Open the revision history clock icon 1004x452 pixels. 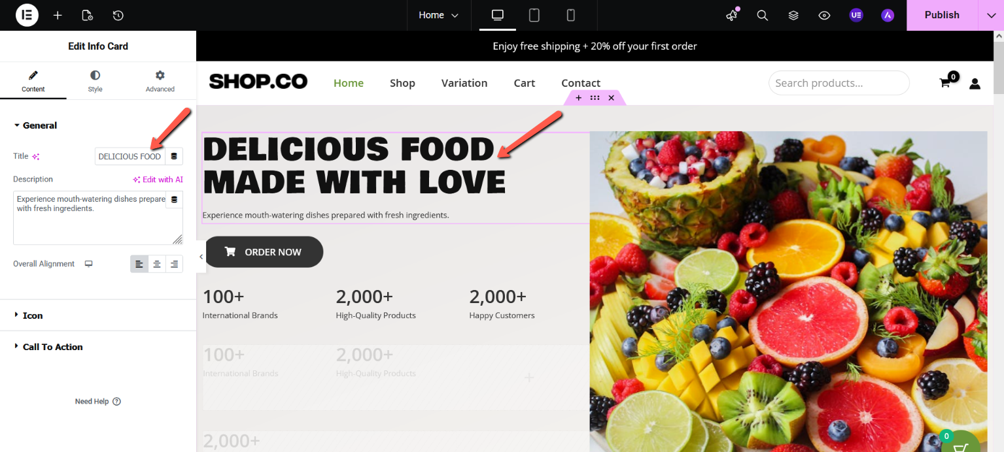coord(118,15)
